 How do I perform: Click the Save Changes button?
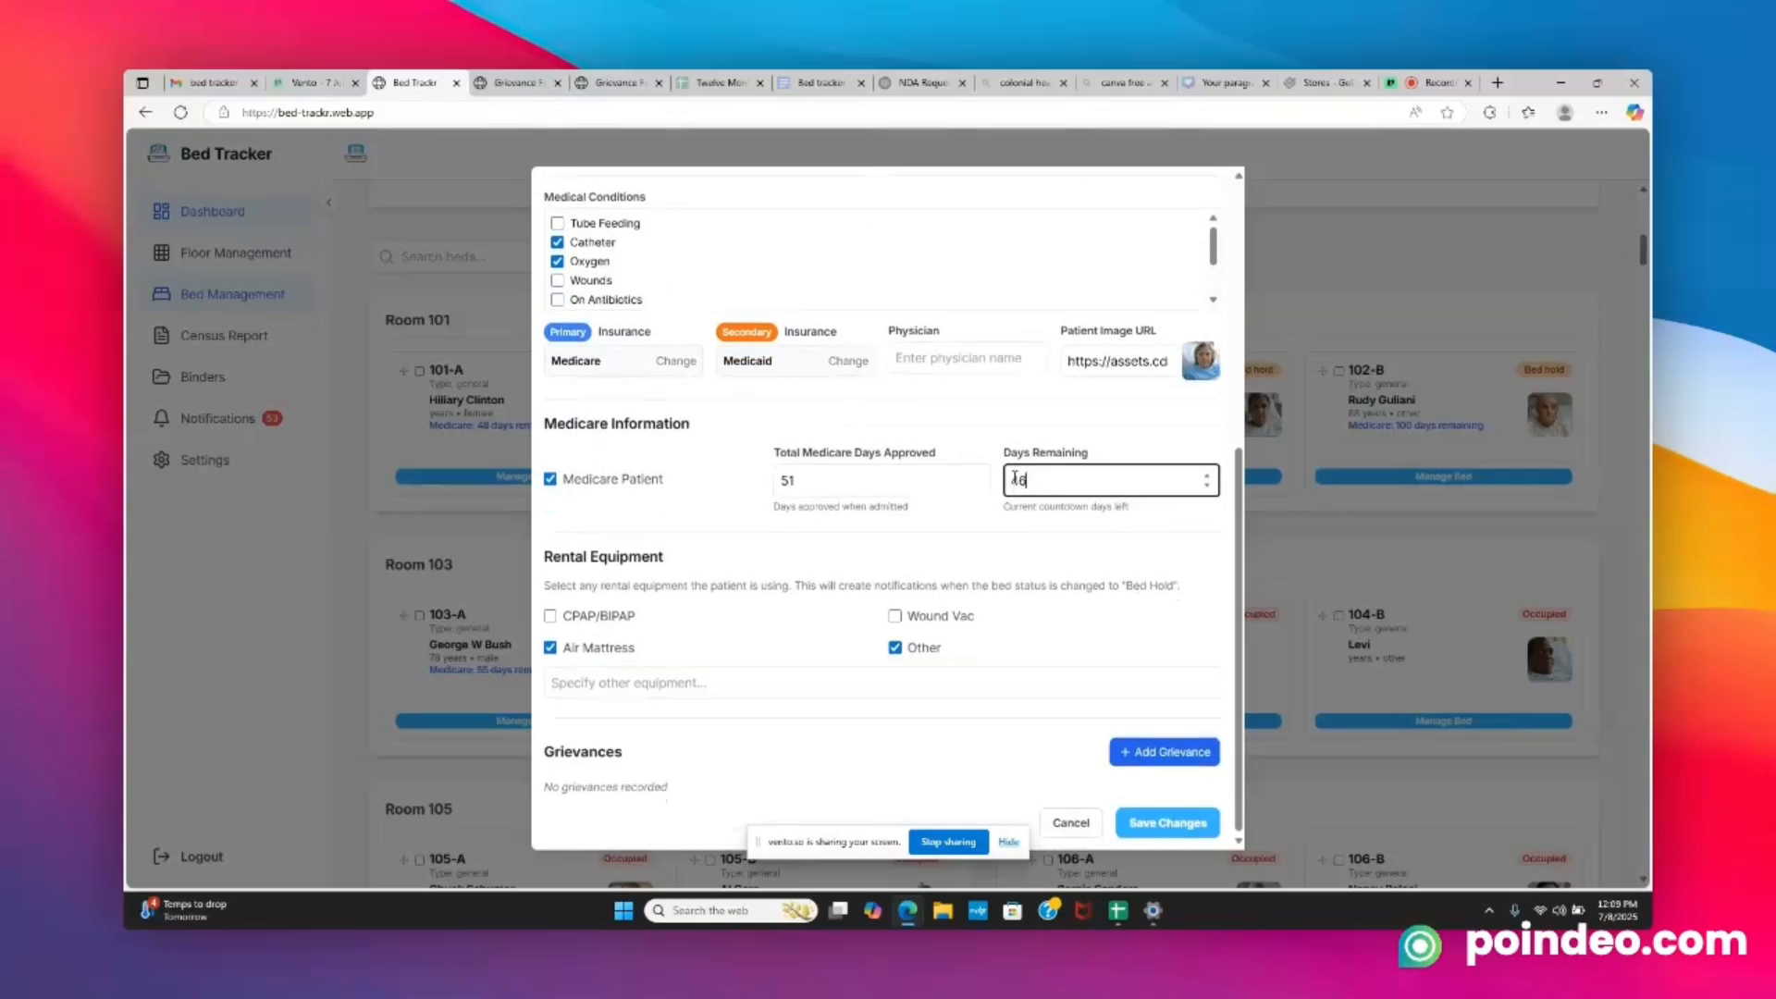click(1167, 822)
